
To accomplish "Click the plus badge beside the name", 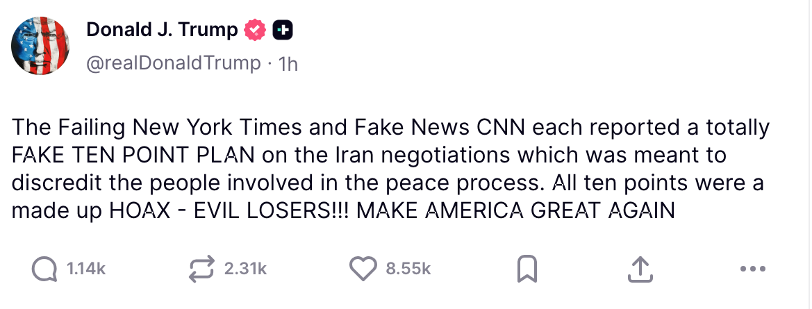I will [282, 30].
